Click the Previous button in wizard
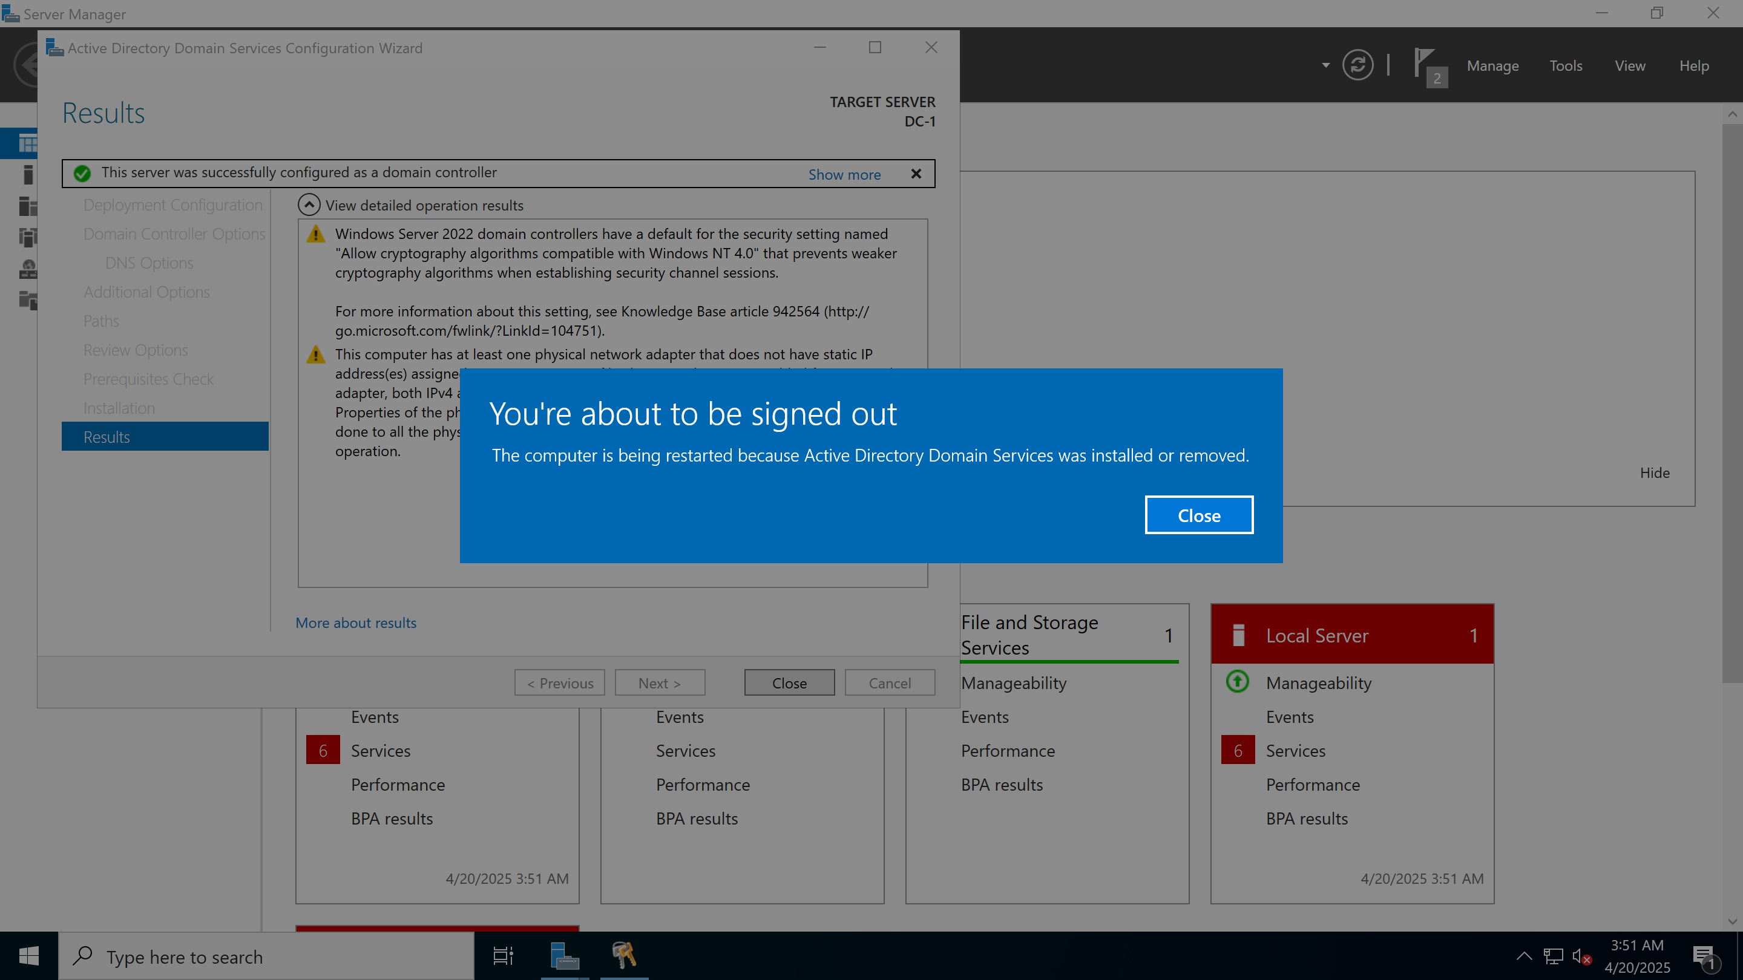This screenshot has width=1743, height=980. point(560,683)
